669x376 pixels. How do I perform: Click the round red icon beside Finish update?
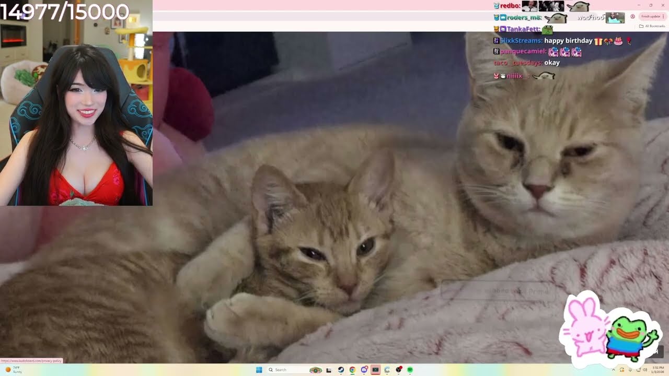[x=632, y=16]
